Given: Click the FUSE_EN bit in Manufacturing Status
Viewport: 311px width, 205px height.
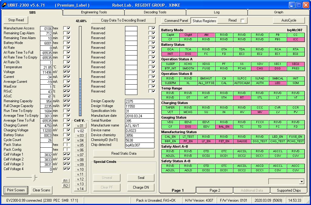Looking at the screenshot, I should [296, 136].
